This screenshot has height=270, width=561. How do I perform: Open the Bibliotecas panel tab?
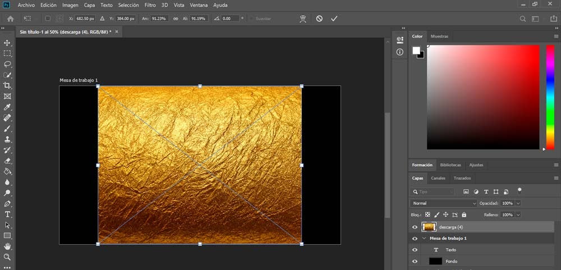click(x=450, y=165)
